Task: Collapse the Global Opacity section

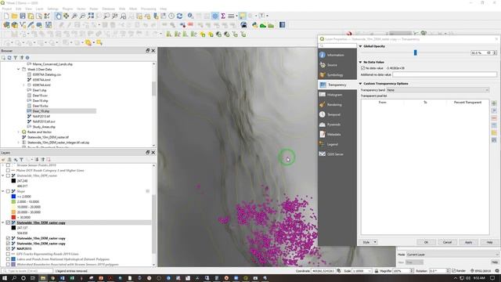Action: tap(360, 46)
